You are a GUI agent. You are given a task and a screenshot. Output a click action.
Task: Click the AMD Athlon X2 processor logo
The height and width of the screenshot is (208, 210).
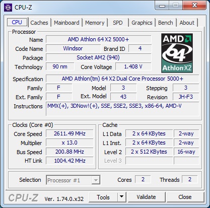[177, 53]
